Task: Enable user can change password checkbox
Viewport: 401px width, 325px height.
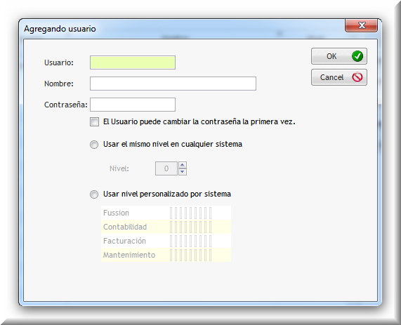Action: tap(94, 121)
